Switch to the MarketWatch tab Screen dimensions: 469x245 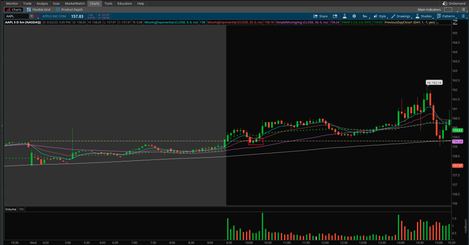75,4
